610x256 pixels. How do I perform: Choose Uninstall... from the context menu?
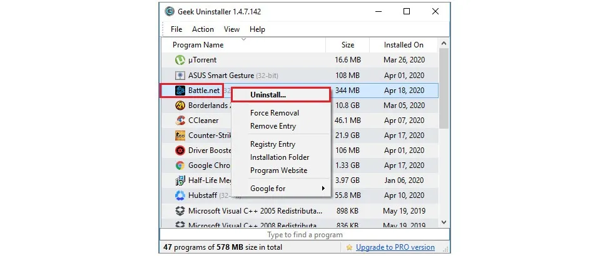(x=281, y=95)
